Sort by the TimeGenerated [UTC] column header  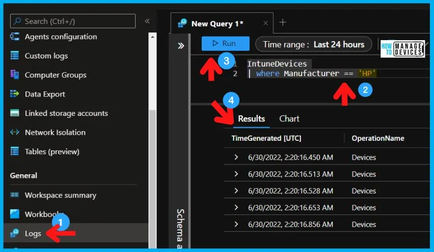click(266, 138)
